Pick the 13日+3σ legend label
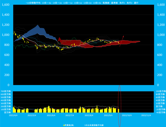 coord(97,3)
